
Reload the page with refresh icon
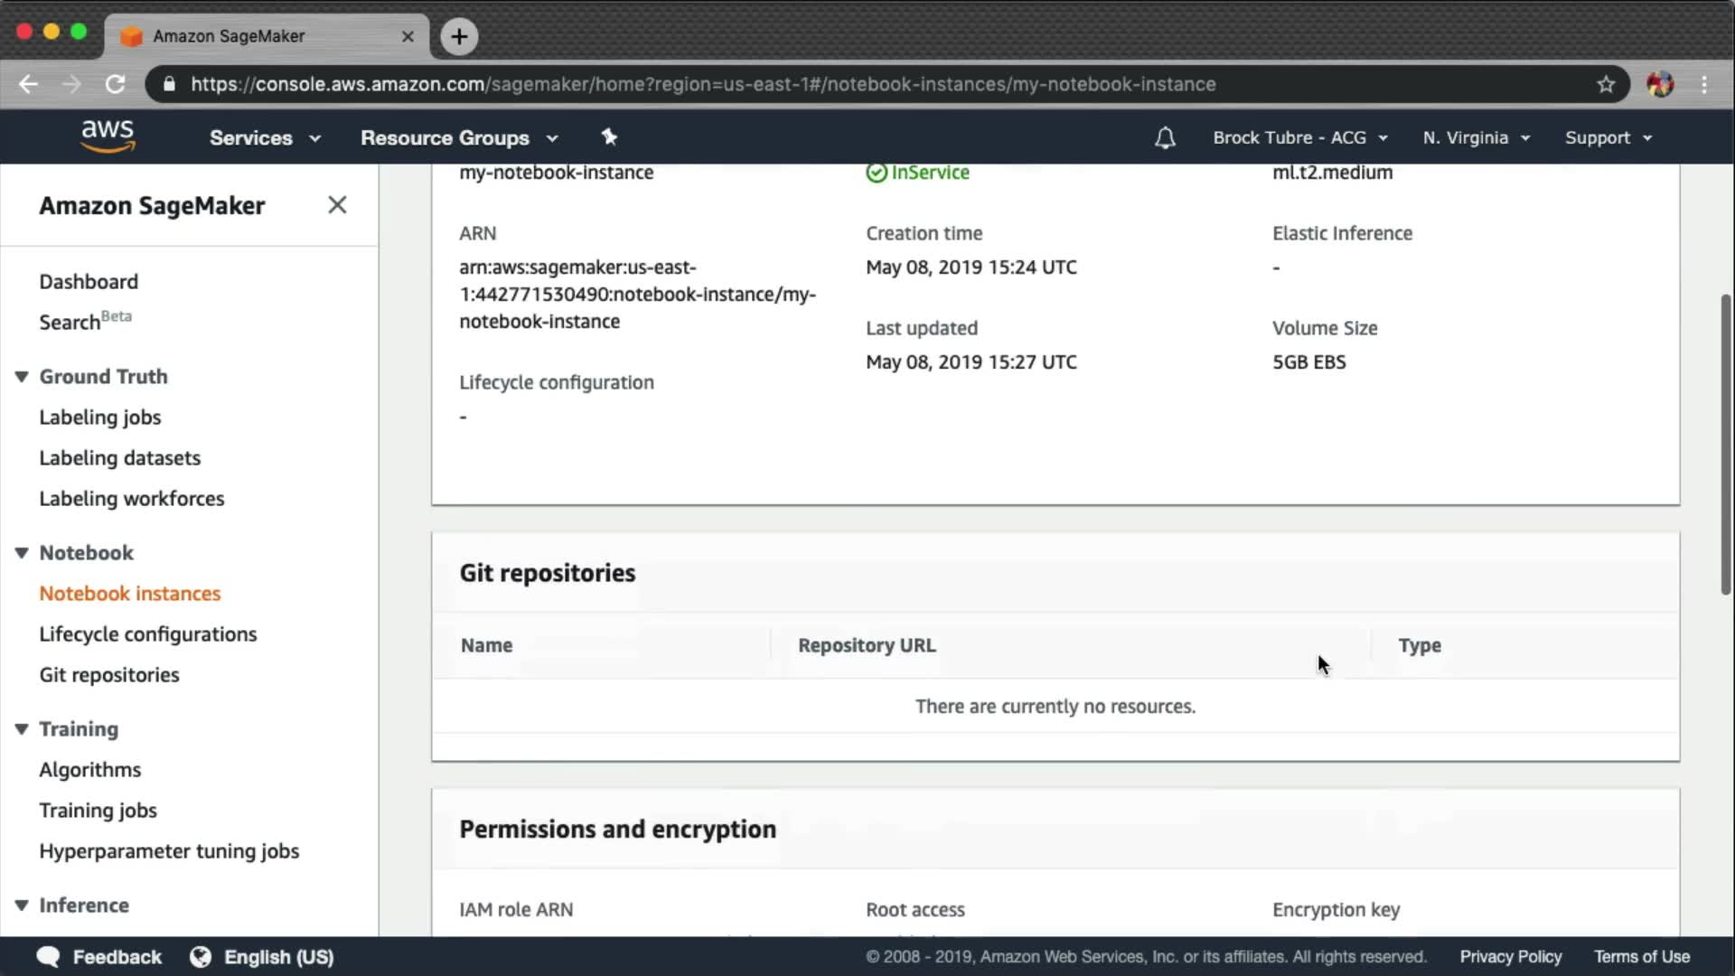pos(115,84)
